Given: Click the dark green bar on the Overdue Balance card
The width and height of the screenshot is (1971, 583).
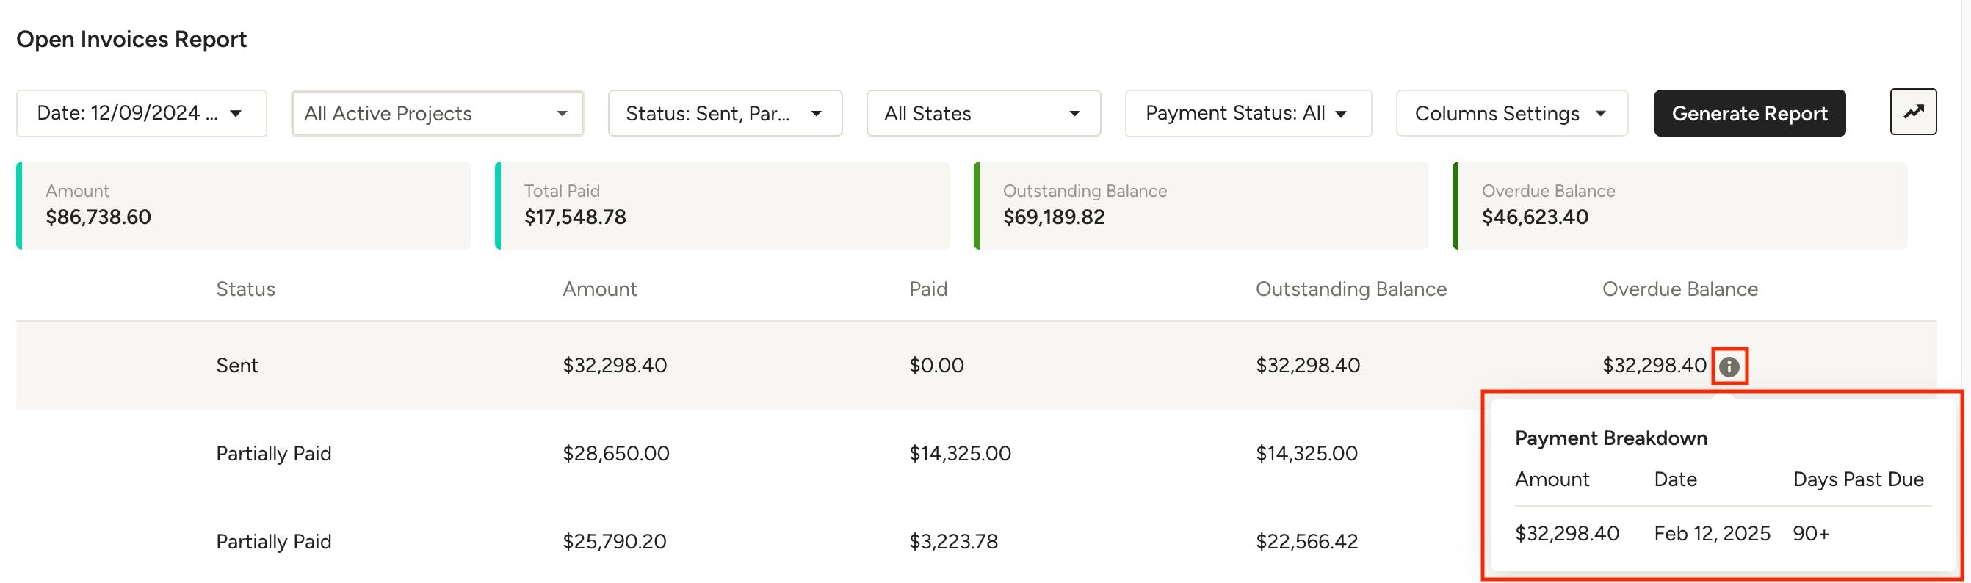Looking at the screenshot, I should (x=1456, y=205).
